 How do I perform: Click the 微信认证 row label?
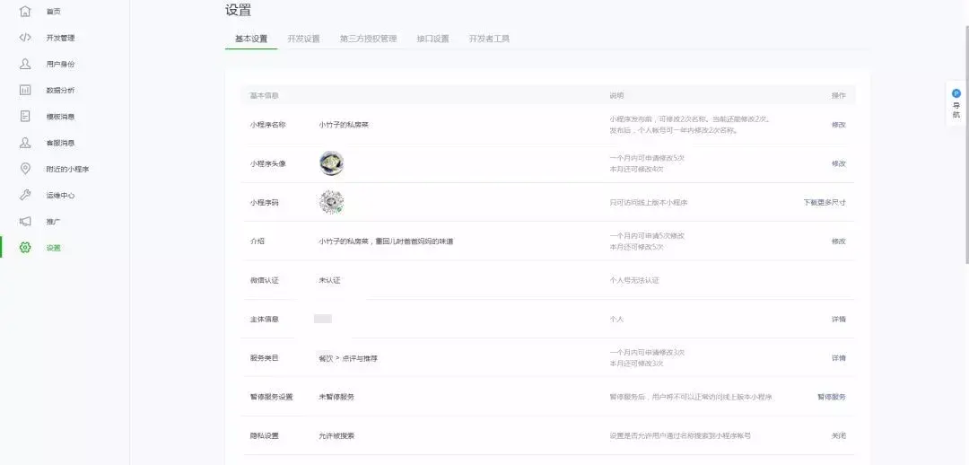264,280
